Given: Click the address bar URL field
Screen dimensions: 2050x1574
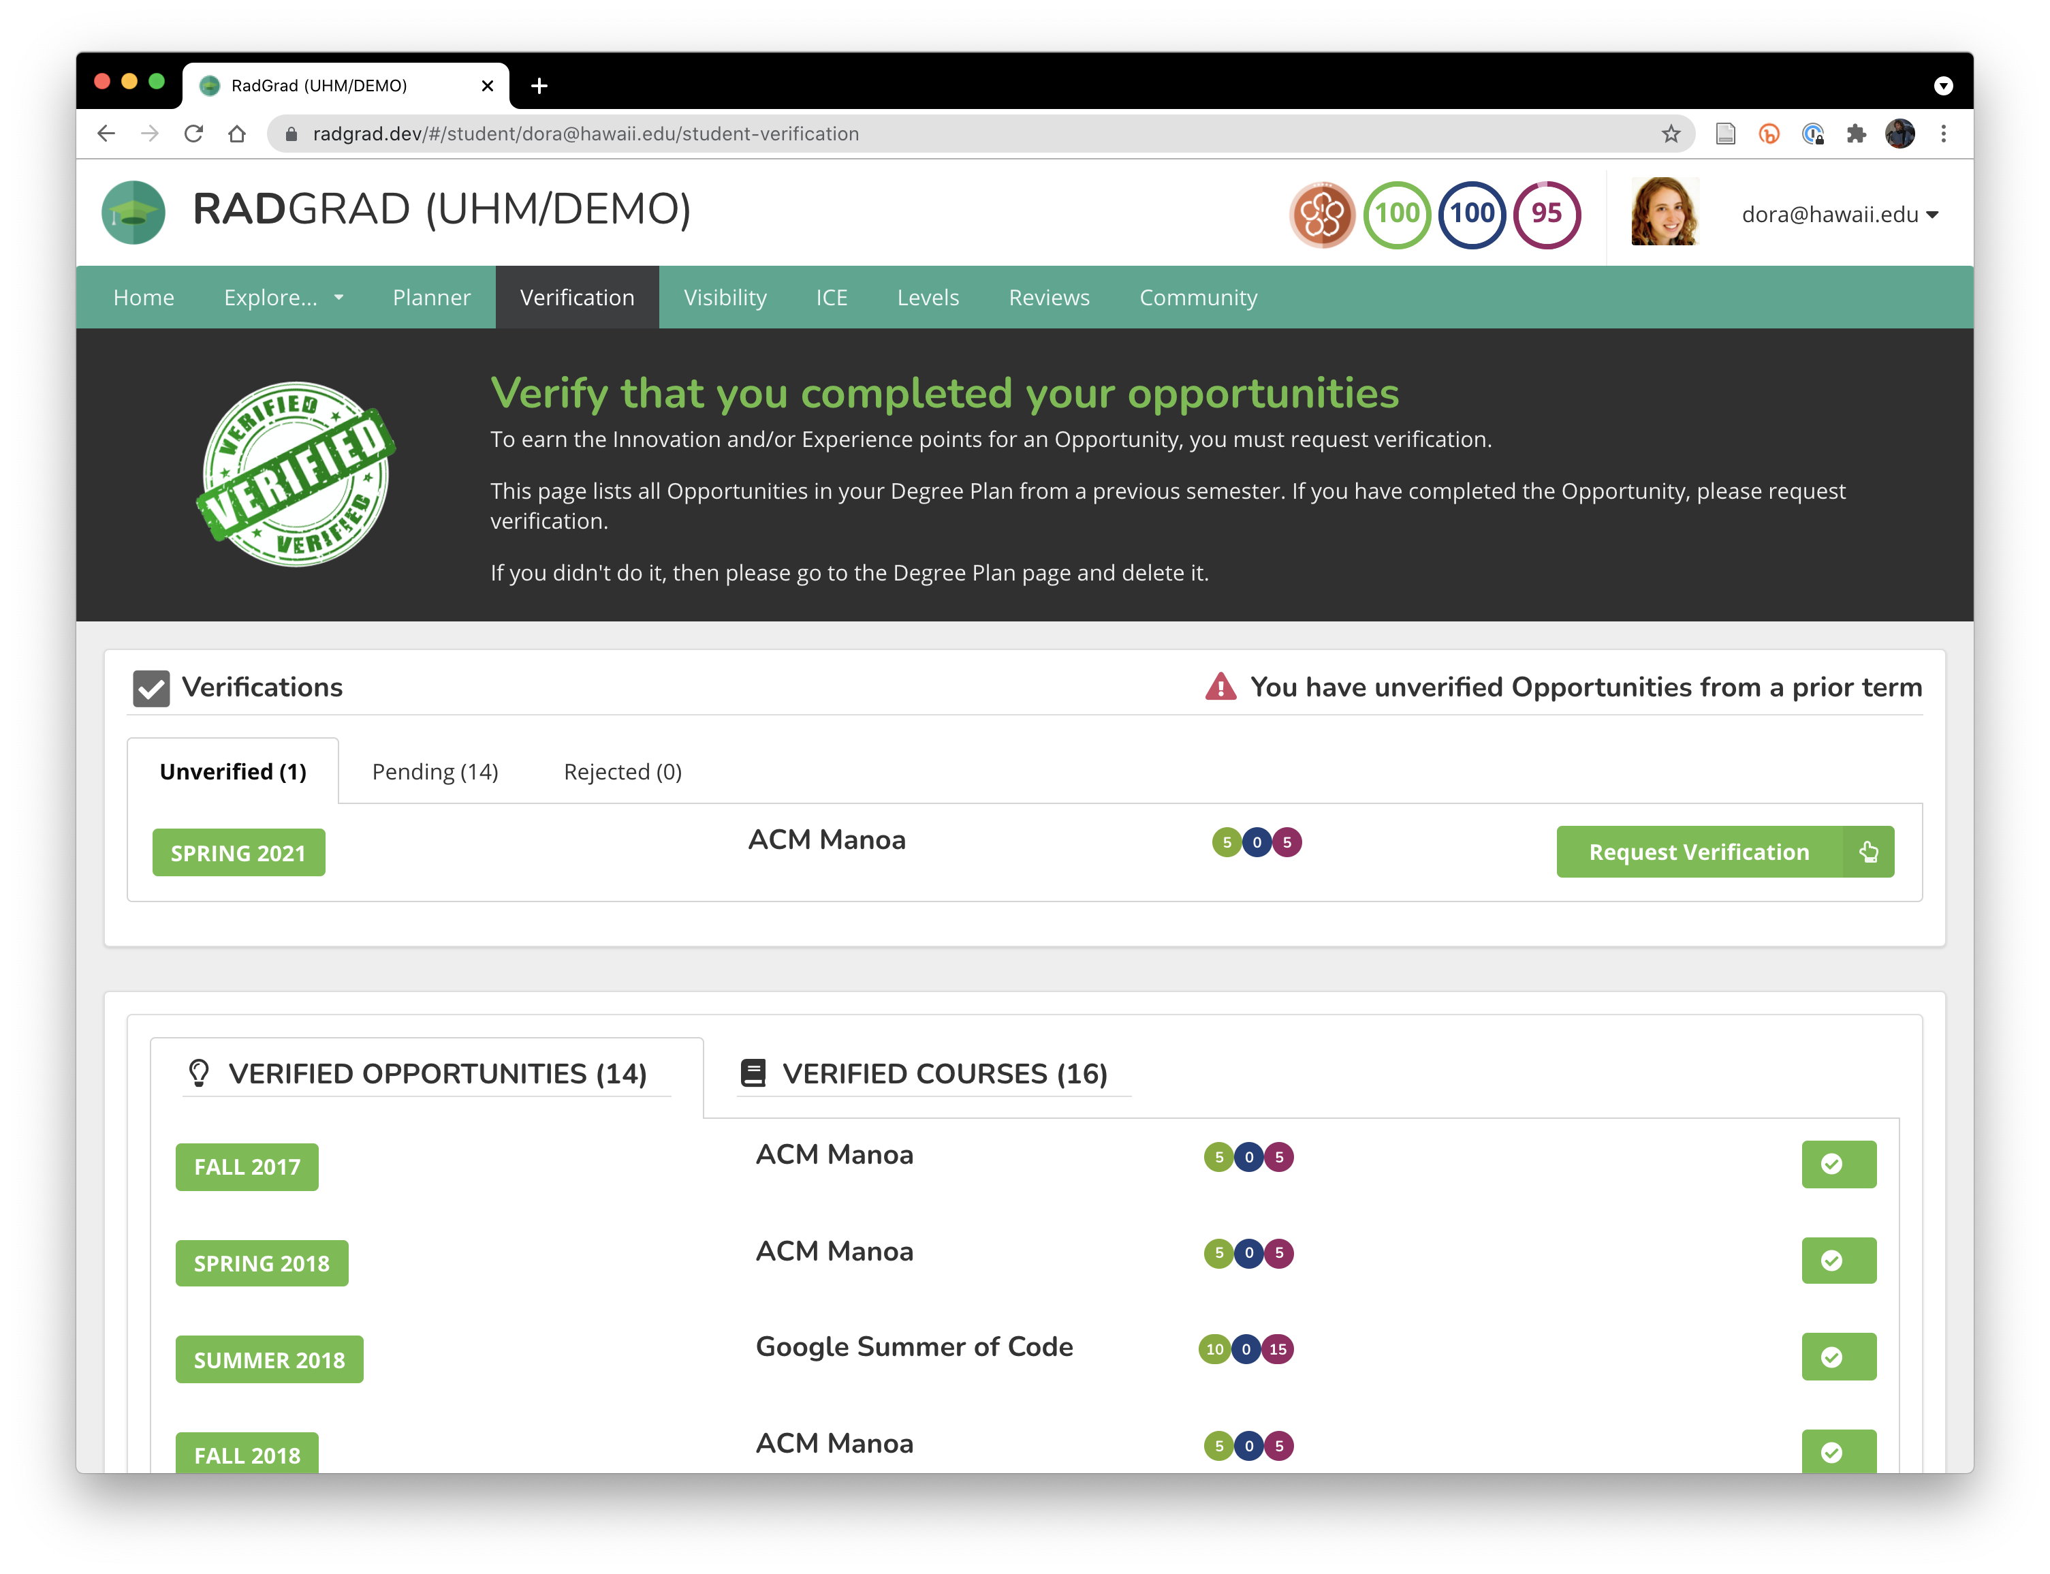Looking at the screenshot, I should 981,134.
